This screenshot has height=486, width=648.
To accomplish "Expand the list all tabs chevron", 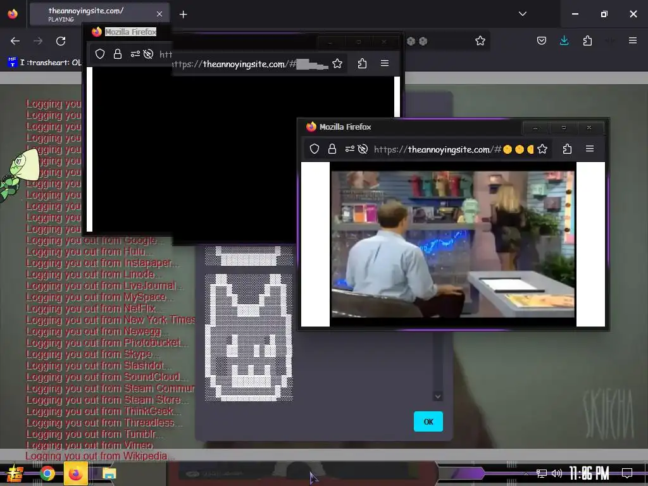I will point(522,14).
